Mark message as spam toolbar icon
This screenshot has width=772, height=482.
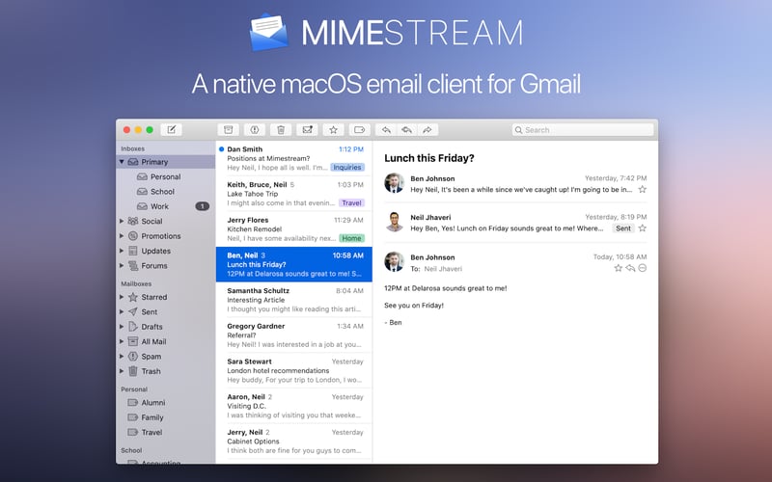point(255,130)
